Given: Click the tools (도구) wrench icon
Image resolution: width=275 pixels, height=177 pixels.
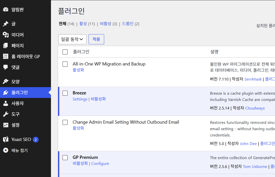Looking at the screenshot, I should click(x=6, y=114).
